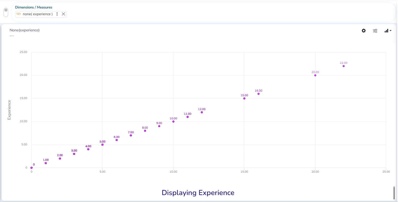Select the data point labeled 15.00

244,99
